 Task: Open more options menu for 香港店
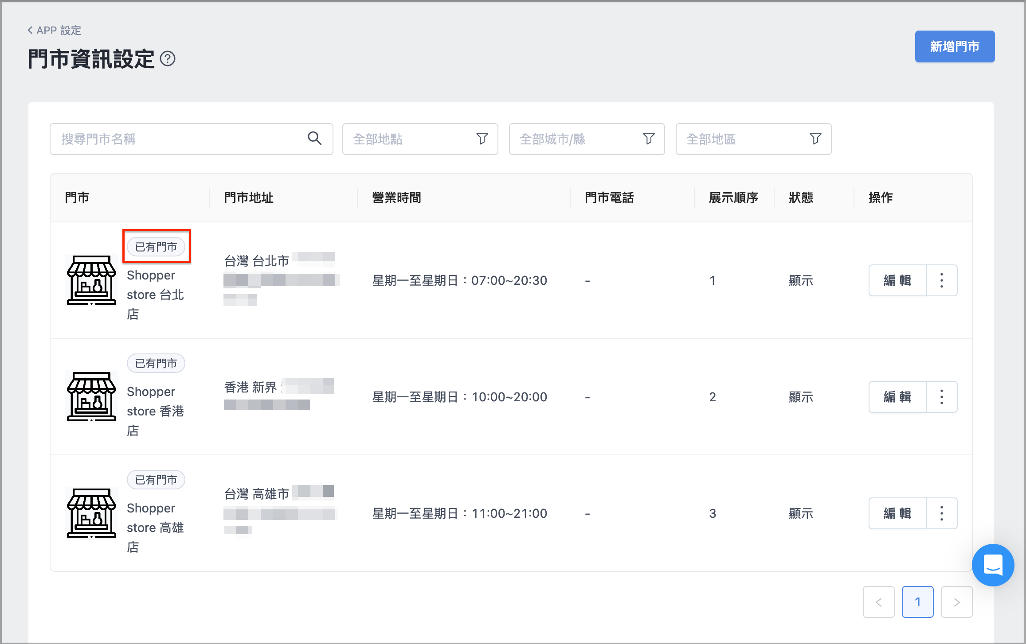pos(942,397)
